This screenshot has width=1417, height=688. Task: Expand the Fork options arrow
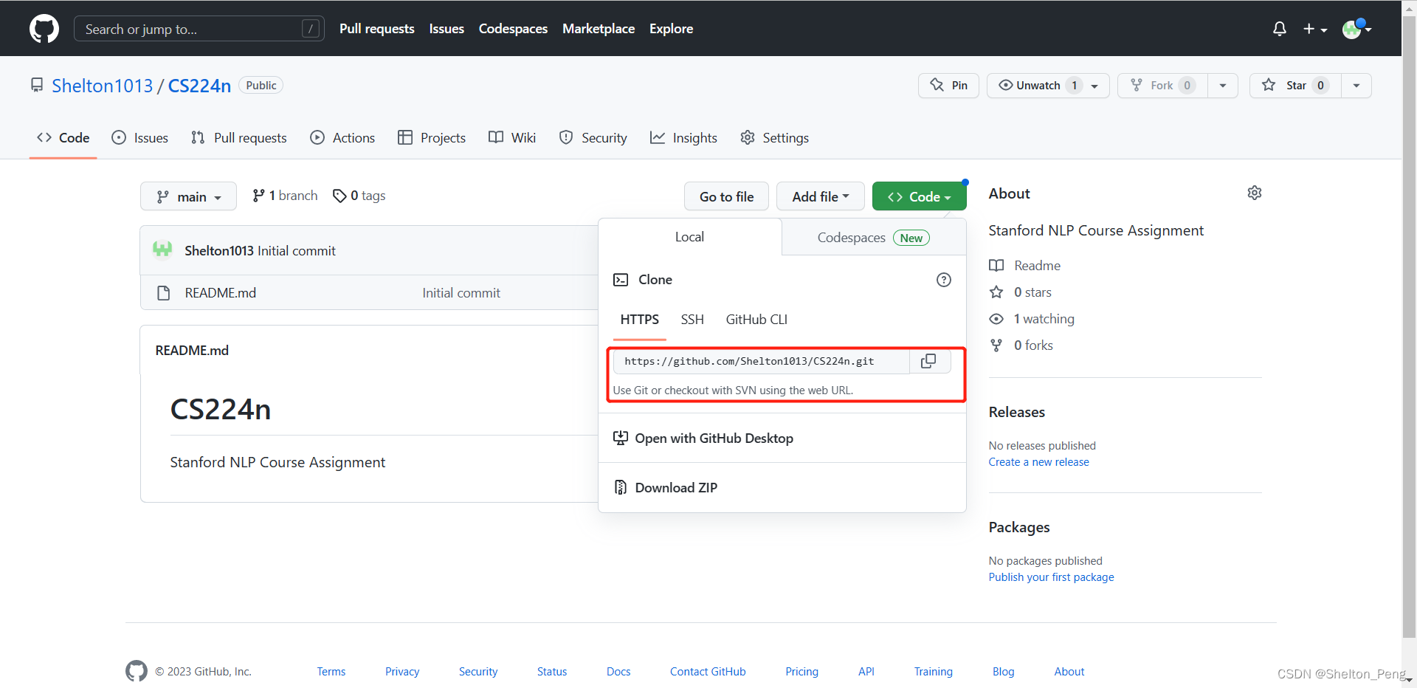pos(1223,86)
